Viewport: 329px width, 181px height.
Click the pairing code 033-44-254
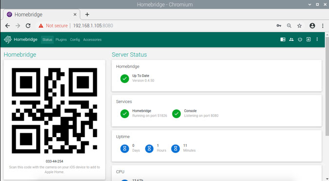[54, 161]
